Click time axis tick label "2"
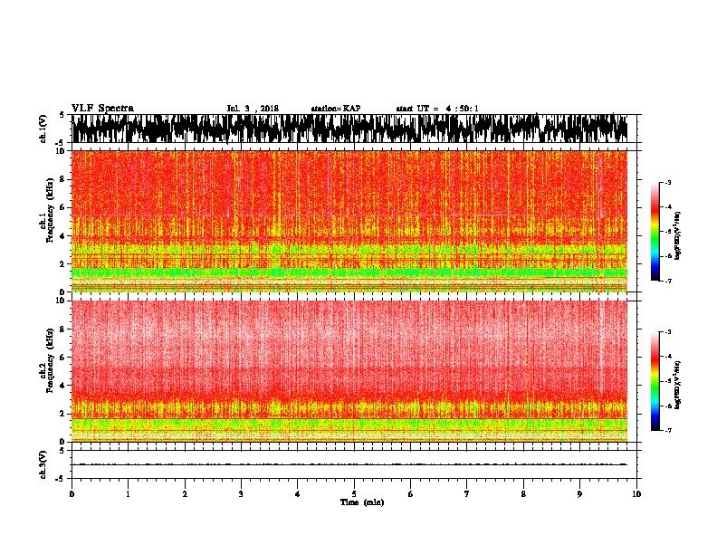Image resolution: width=717 pixels, height=554 pixels. point(185,493)
